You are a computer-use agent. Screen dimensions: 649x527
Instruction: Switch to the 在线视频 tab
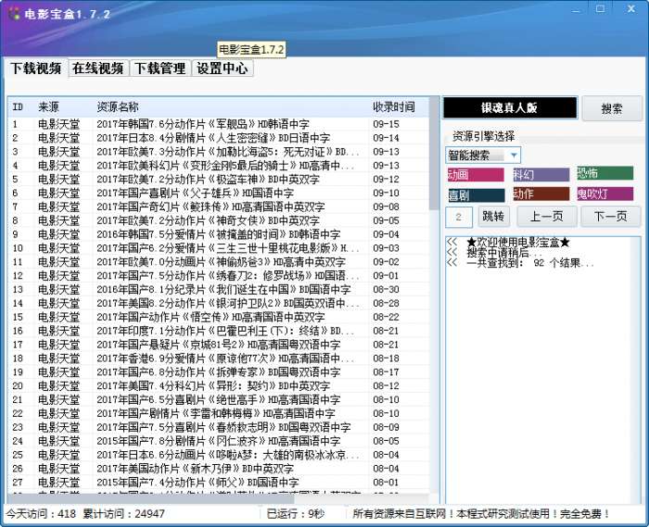click(98, 69)
